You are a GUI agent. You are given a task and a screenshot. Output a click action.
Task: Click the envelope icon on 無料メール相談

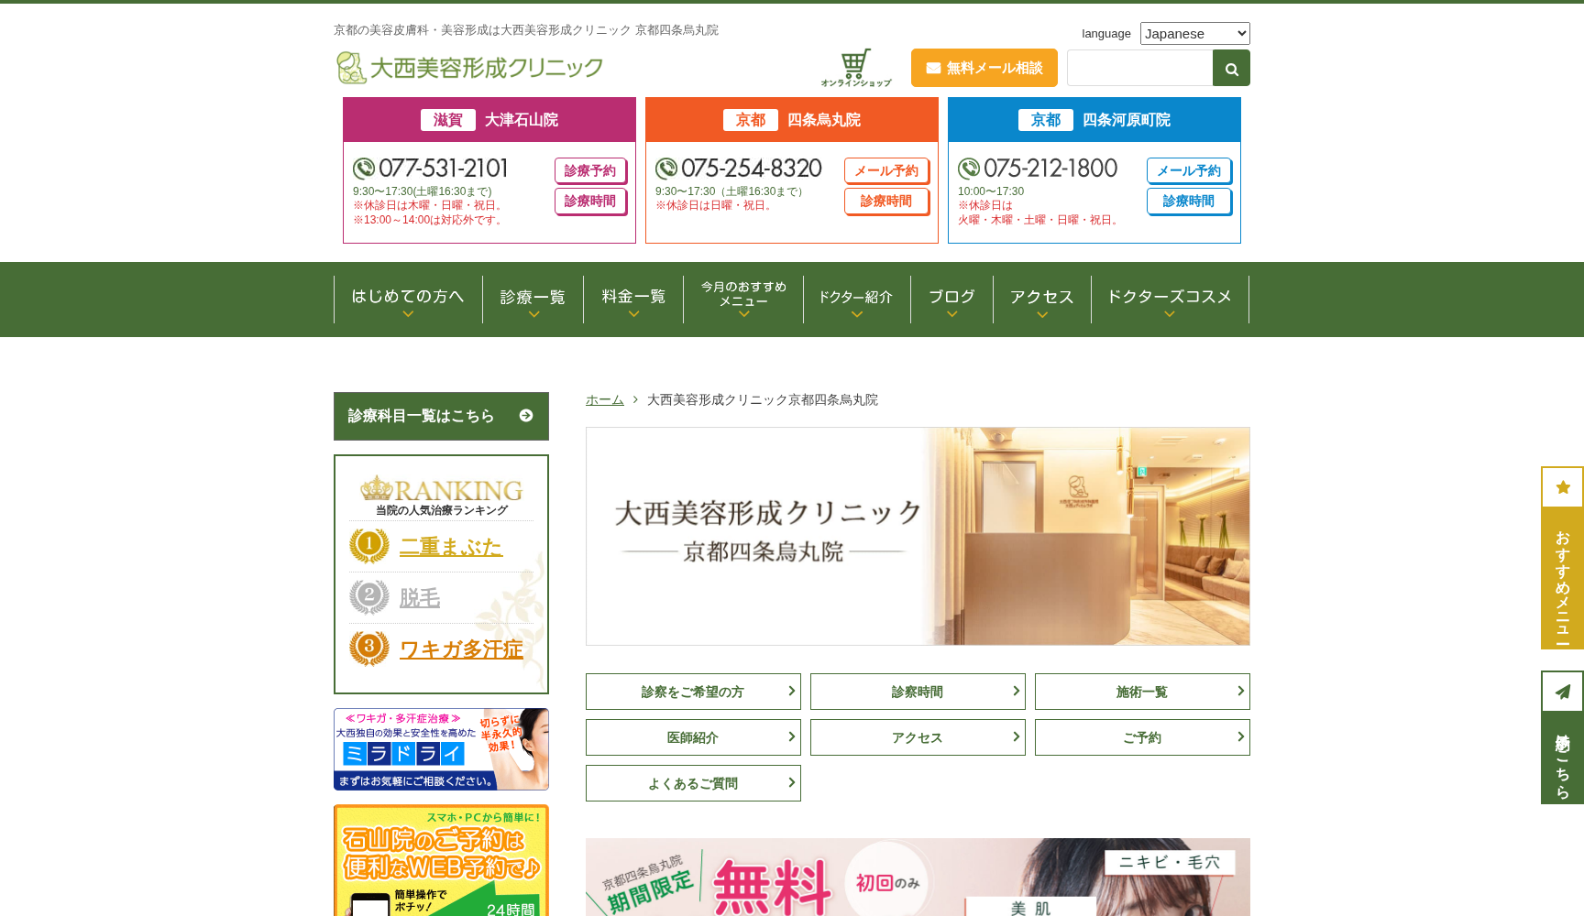(x=934, y=67)
